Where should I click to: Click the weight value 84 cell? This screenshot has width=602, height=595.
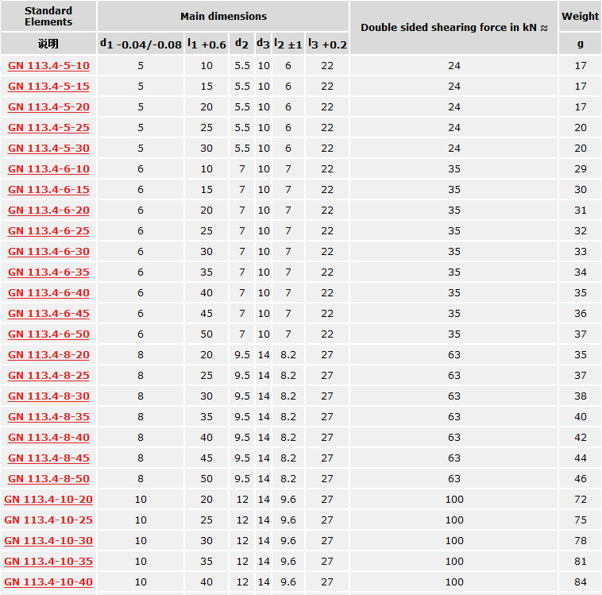581,581
